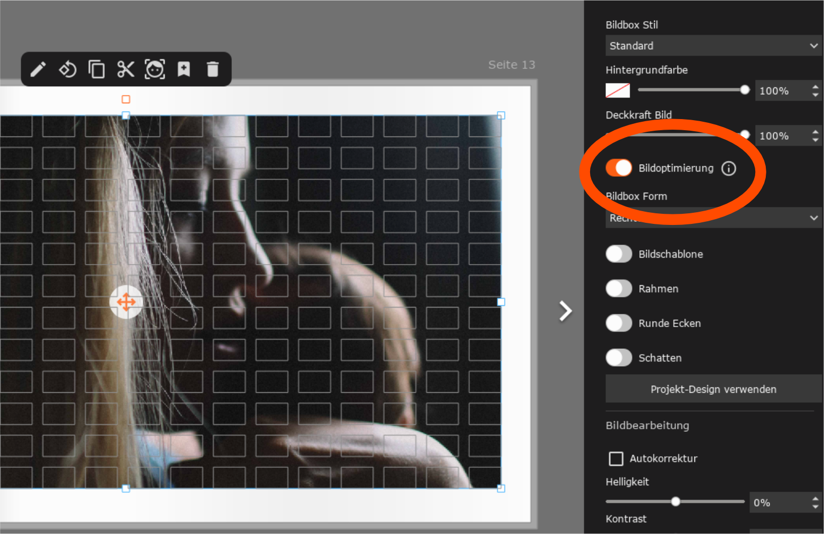The width and height of the screenshot is (824, 534).
Task: Click the rotate image icon
Action: click(67, 69)
